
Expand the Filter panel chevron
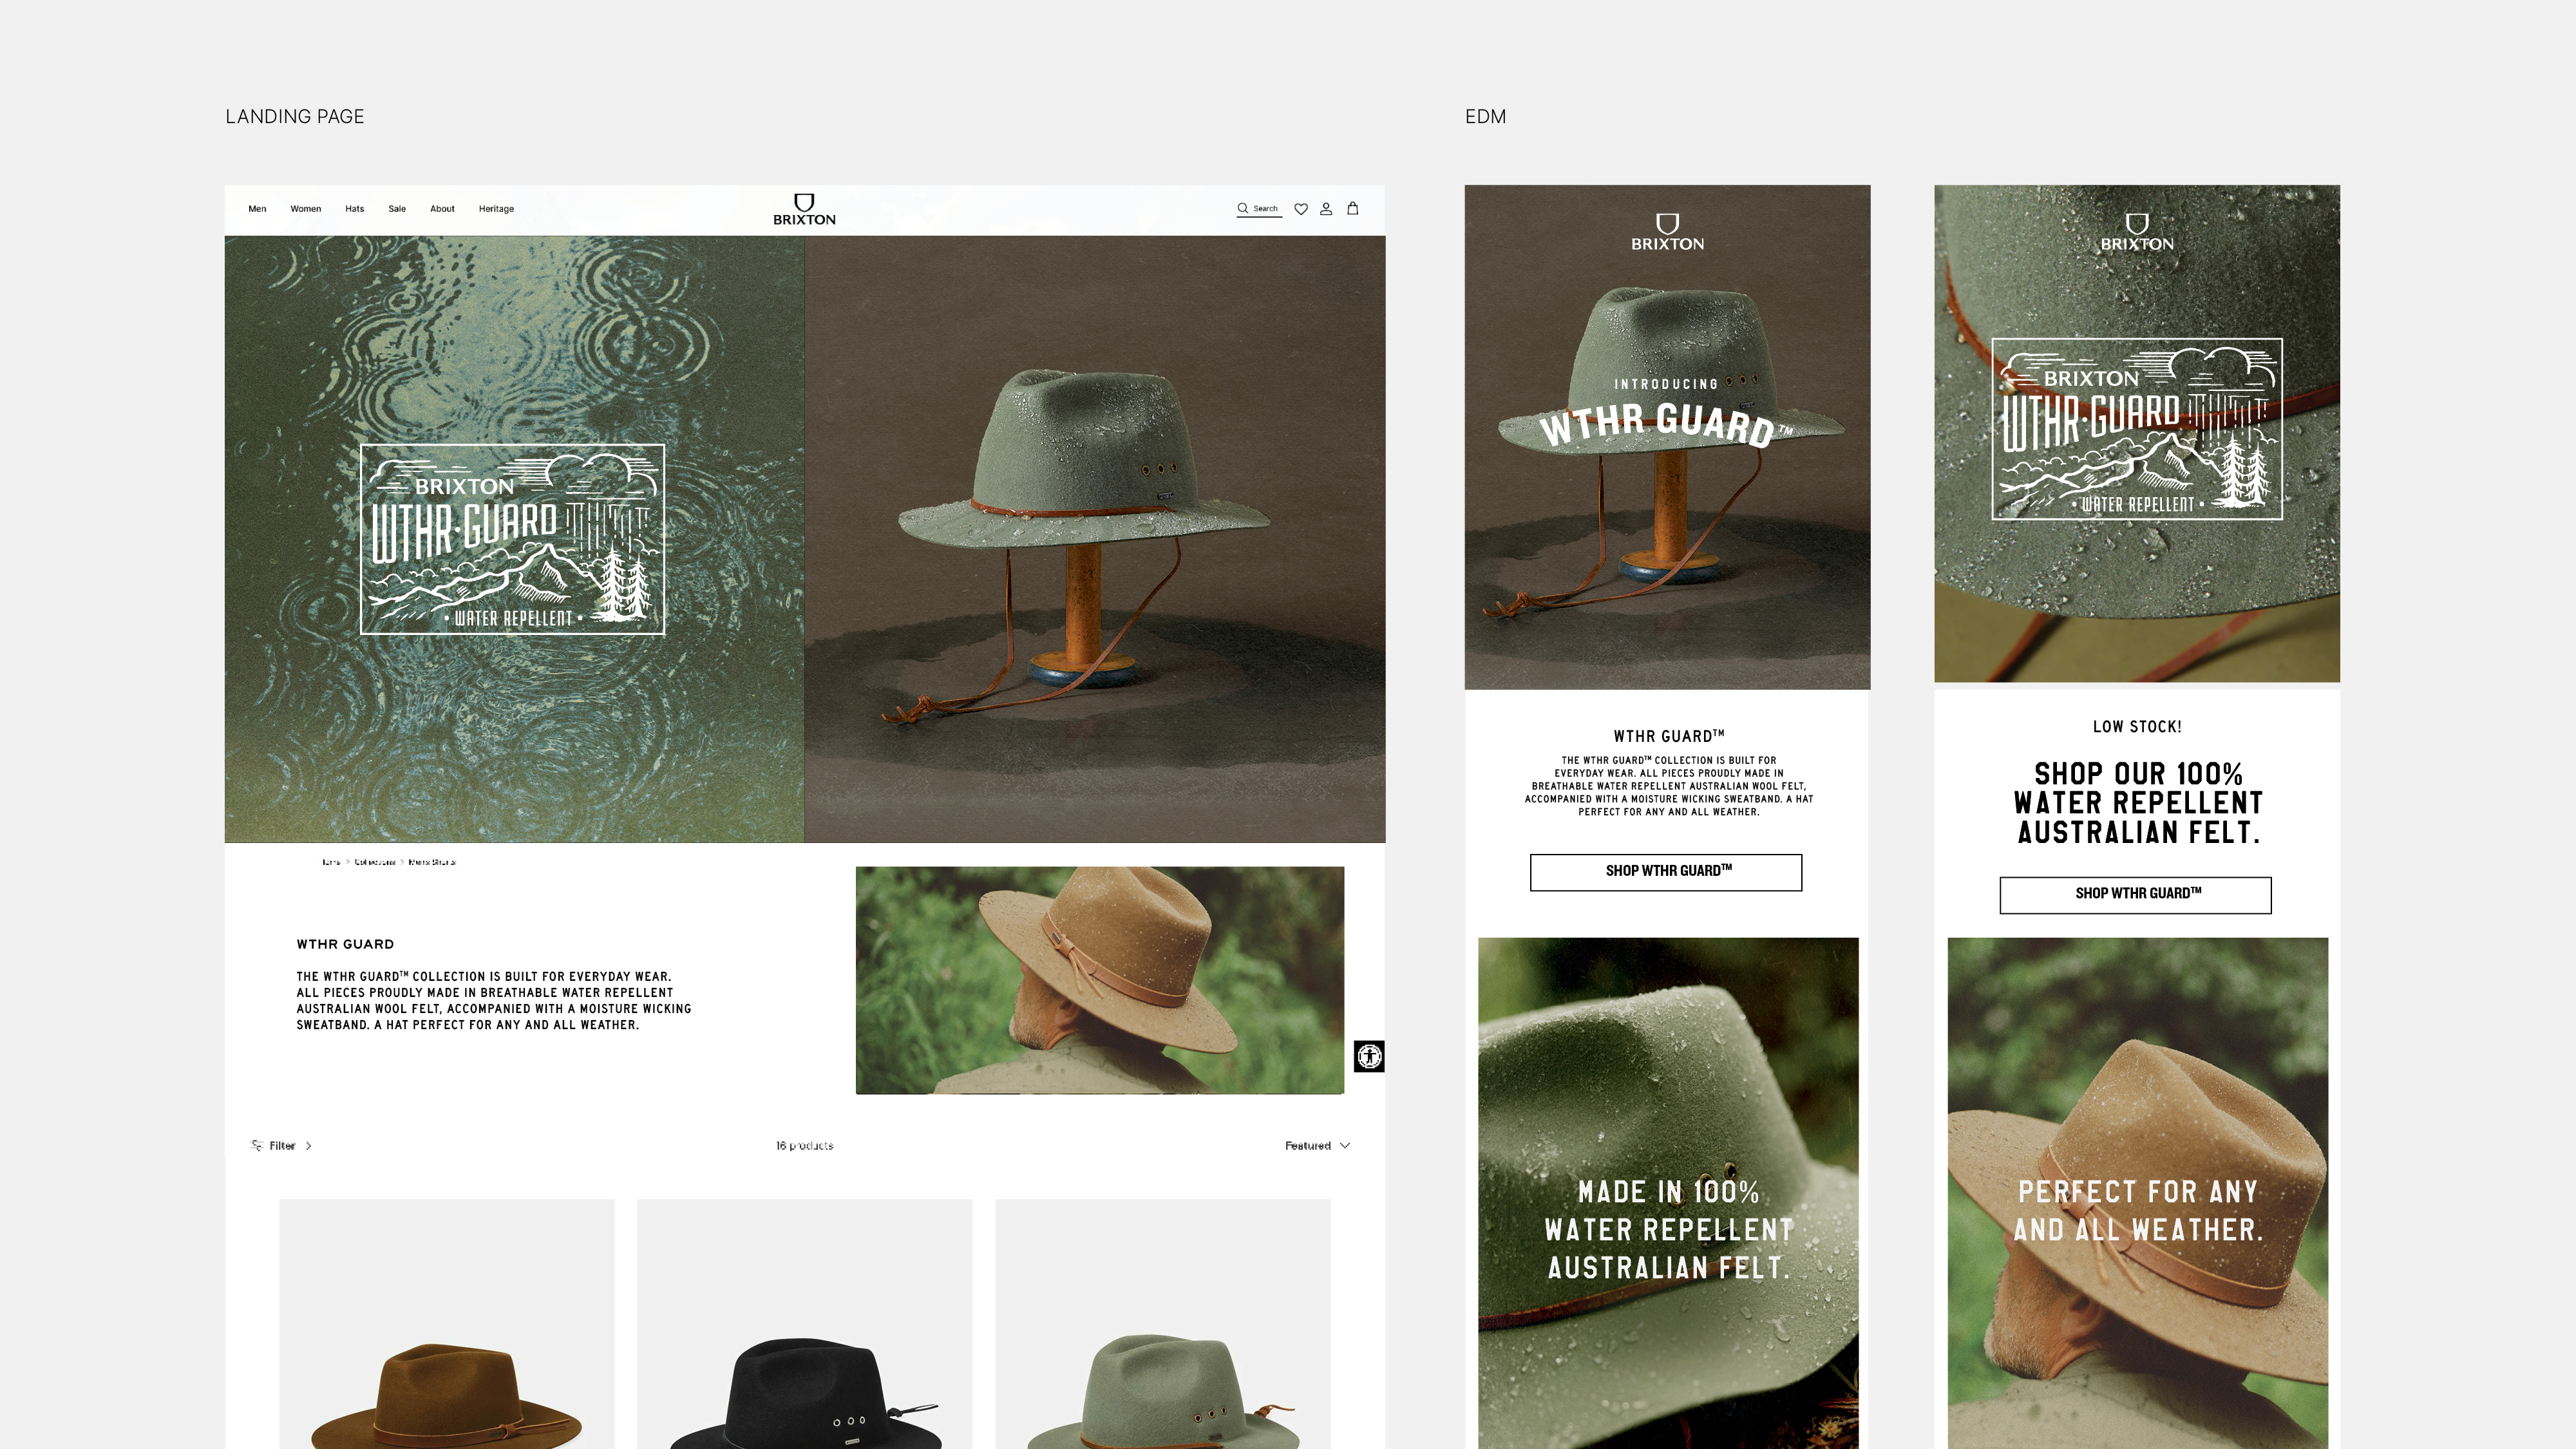308,1146
